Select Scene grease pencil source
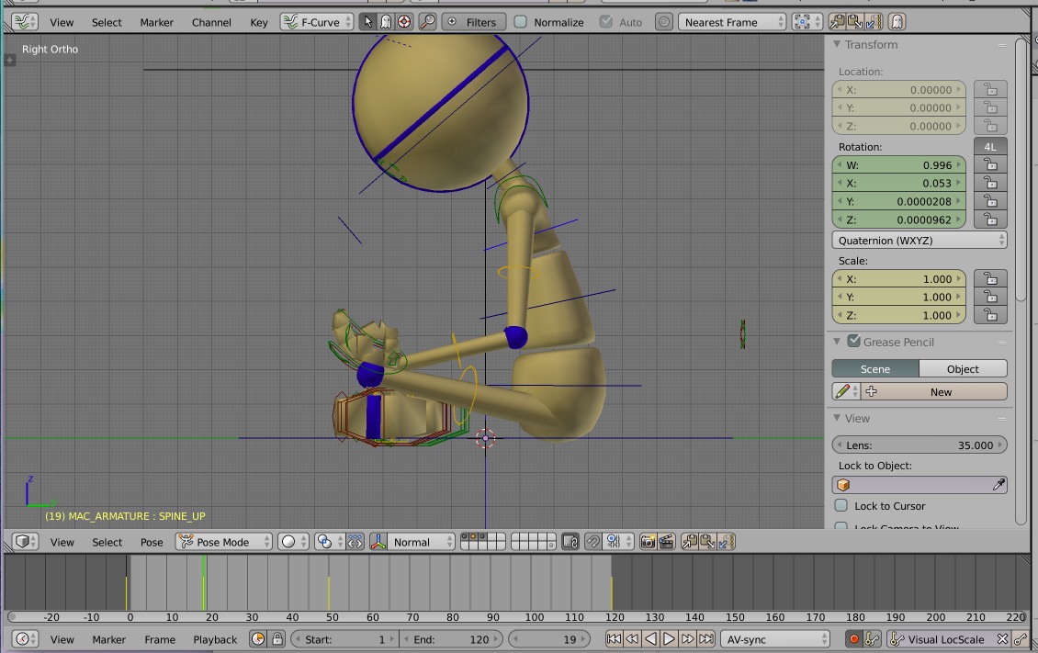This screenshot has height=653, width=1038. pos(875,368)
